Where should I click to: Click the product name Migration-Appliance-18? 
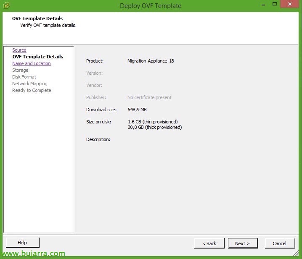pos(151,61)
